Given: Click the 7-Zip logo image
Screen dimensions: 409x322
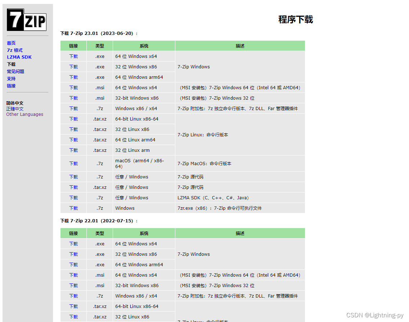Looking at the screenshot, I should coord(27,20).
